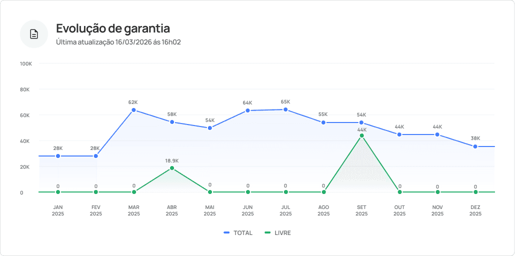Select the zero LIVRE point for MAR 2025

(x=133, y=192)
